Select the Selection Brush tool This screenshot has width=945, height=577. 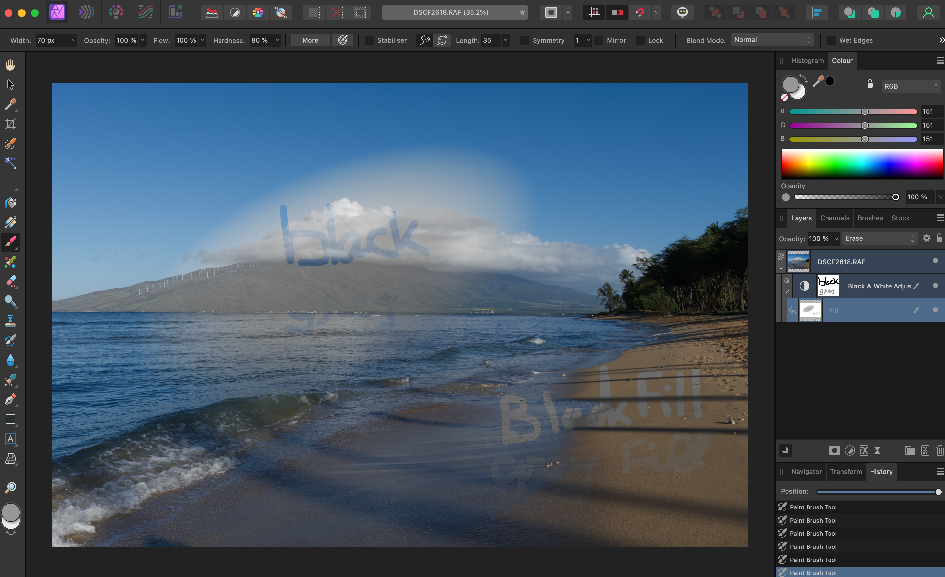point(10,144)
